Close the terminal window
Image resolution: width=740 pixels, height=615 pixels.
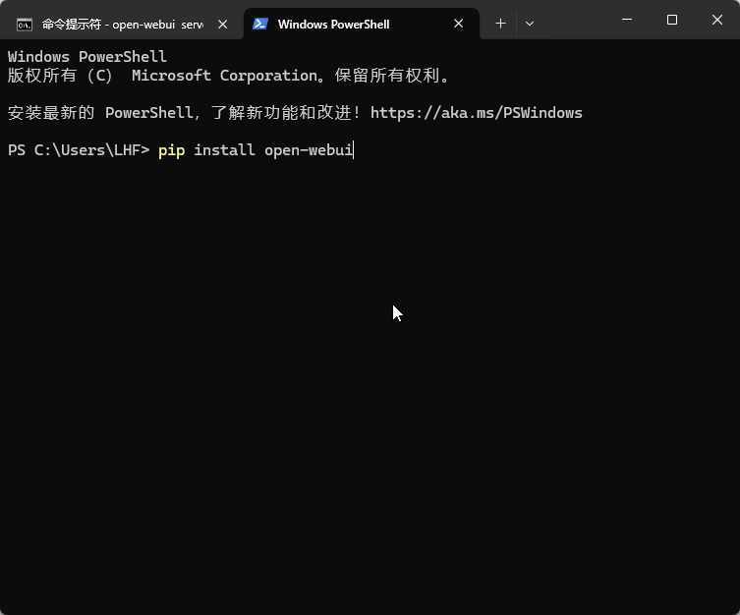(x=716, y=20)
